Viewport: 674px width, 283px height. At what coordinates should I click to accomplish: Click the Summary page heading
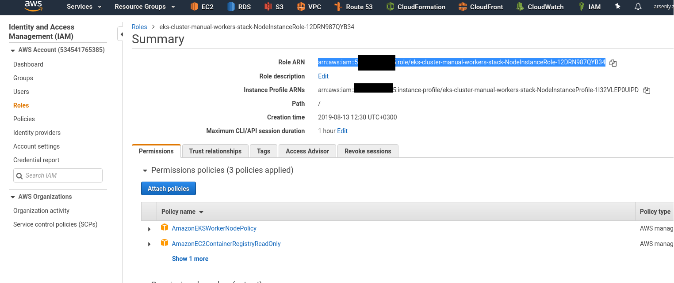click(158, 39)
